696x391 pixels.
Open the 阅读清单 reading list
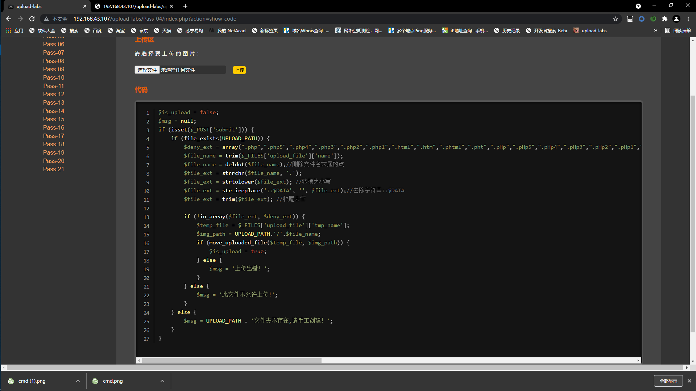pos(678,31)
